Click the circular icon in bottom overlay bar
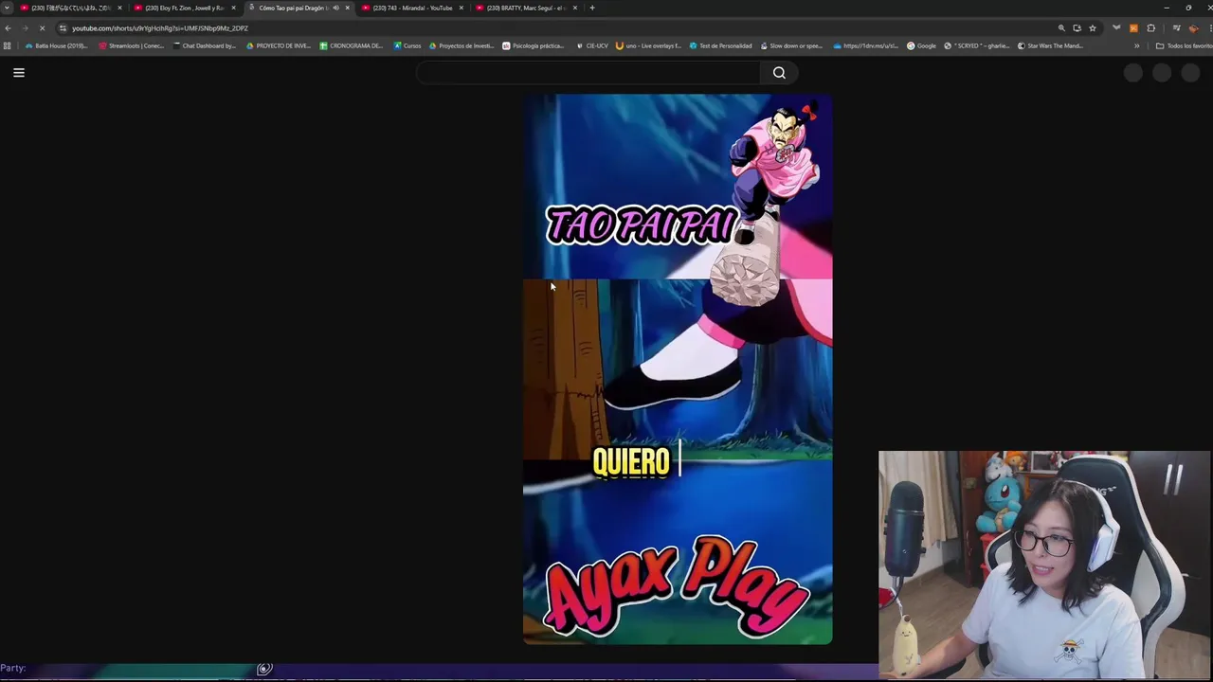The height and width of the screenshot is (682, 1213). point(264,669)
